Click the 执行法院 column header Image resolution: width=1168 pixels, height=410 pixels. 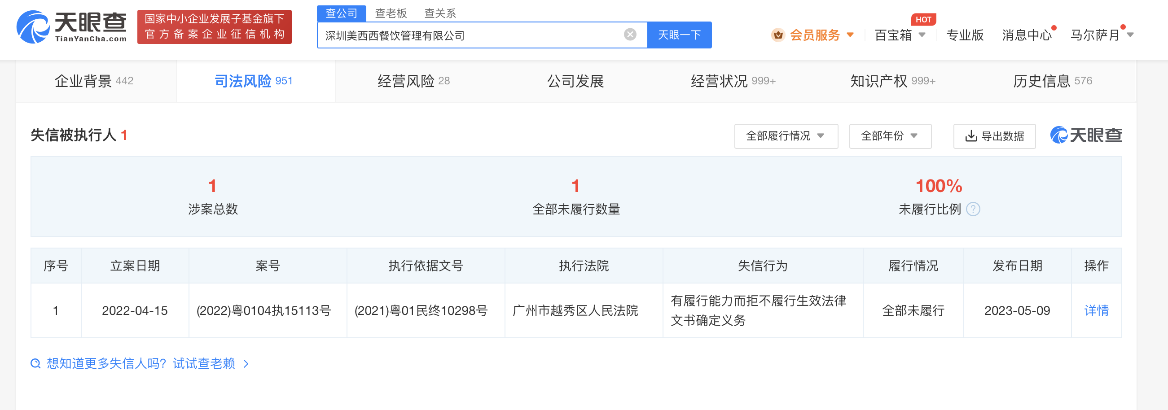(584, 266)
